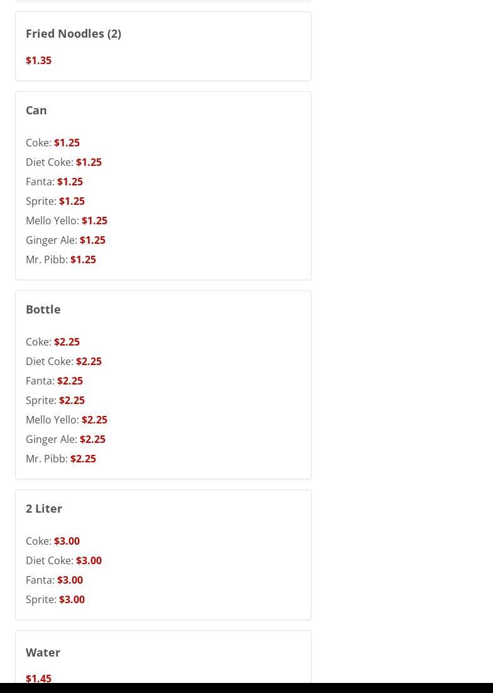This screenshot has width=493, height=693.
Task: Pick Fanta in the Can section
Action: (55, 182)
